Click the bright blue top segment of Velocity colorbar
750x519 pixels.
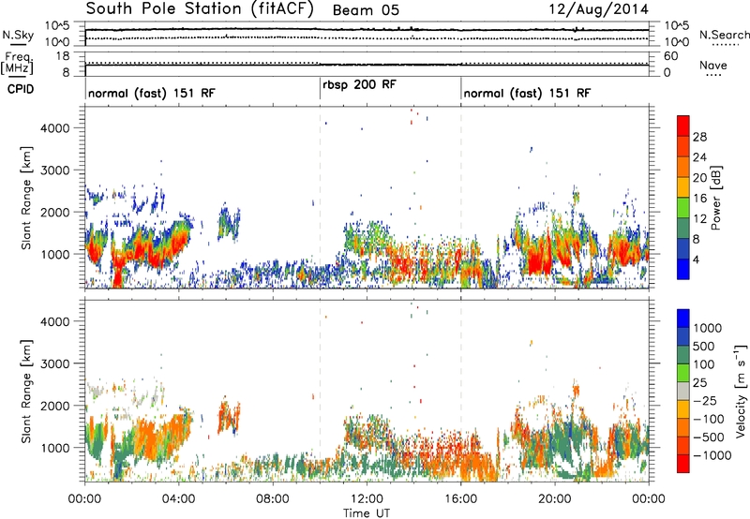coord(683,319)
